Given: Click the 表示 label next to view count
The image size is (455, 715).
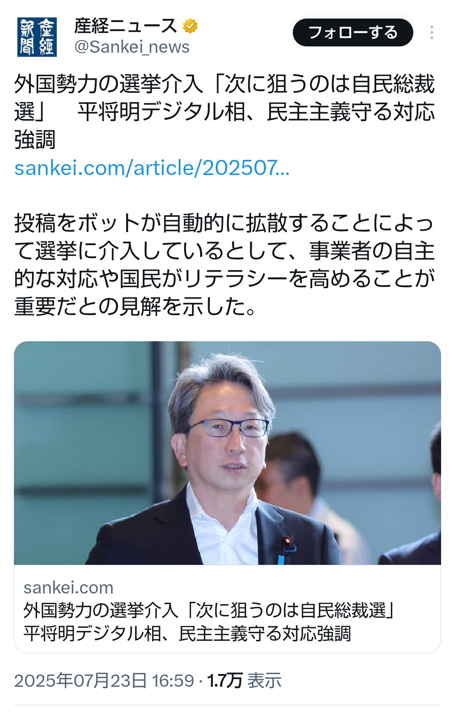Looking at the screenshot, I should [x=264, y=681].
